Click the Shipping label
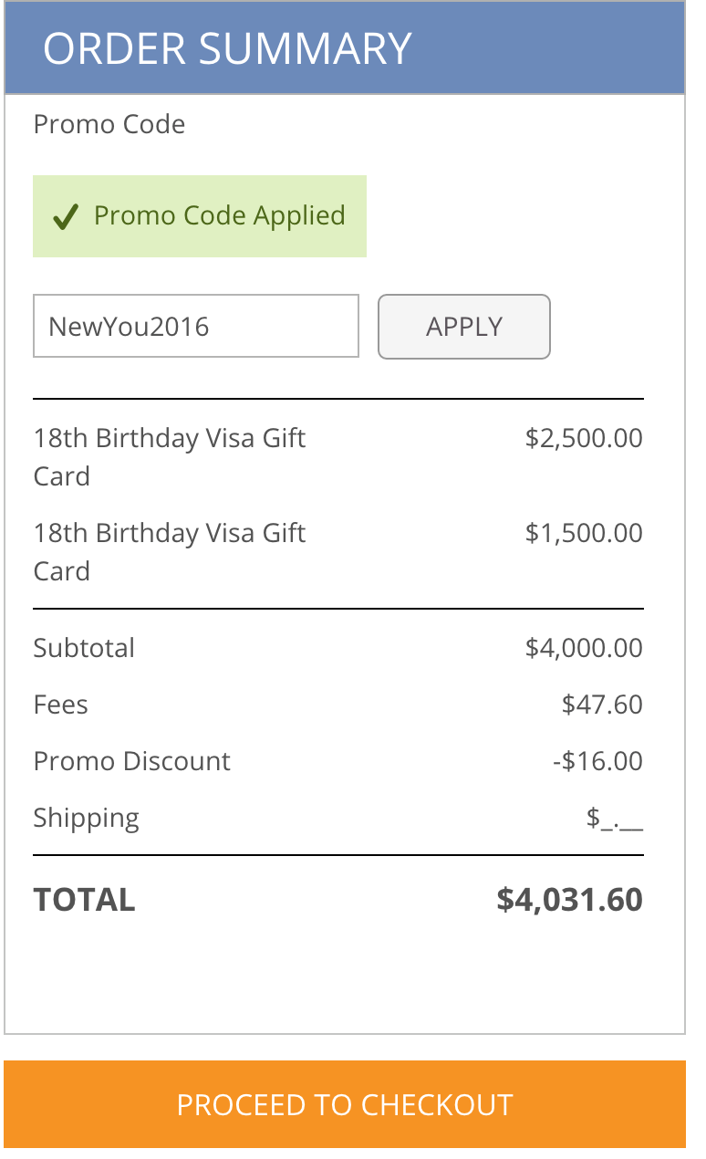The image size is (706, 1159). pyautogui.click(x=87, y=818)
